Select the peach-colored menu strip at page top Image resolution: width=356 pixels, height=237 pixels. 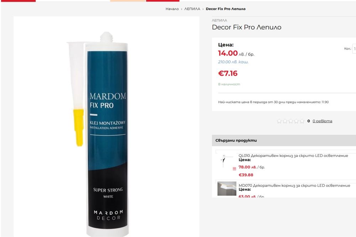pyautogui.click(x=128, y=1)
